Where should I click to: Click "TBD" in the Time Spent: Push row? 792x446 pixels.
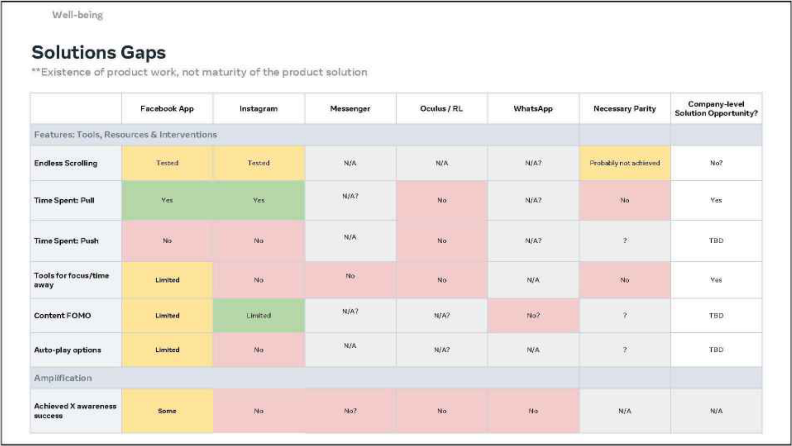click(x=716, y=241)
